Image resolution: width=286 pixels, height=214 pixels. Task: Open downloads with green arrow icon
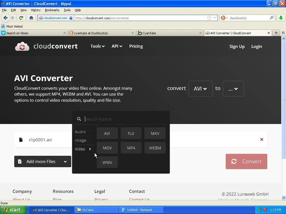point(281,18)
